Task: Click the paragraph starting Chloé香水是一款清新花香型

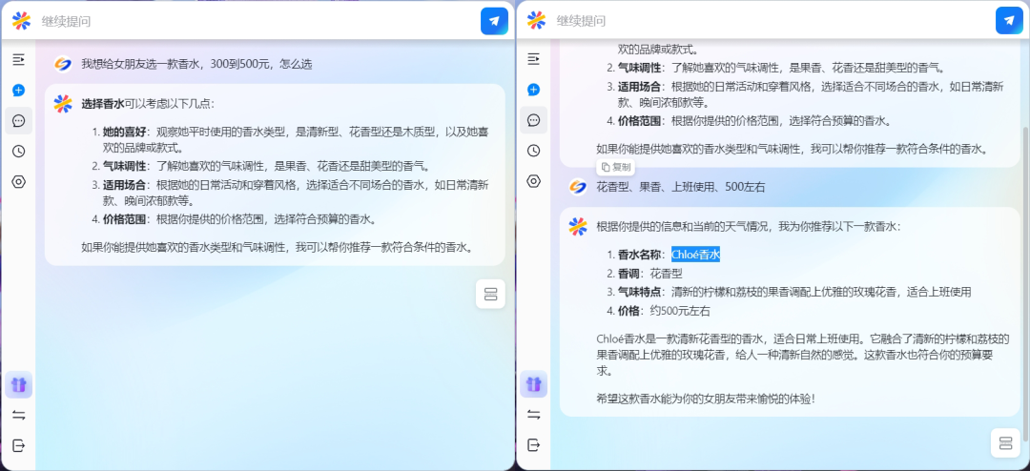Action: click(803, 355)
